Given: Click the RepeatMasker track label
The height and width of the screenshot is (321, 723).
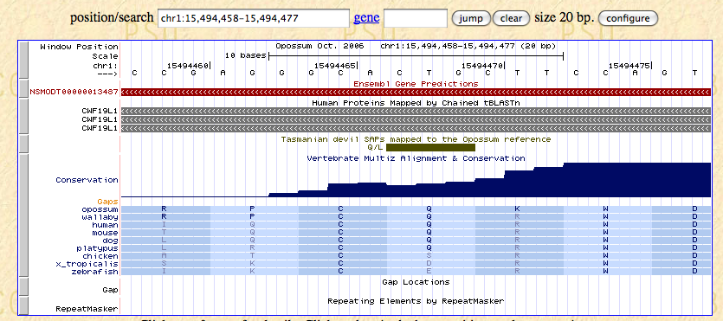Looking at the screenshot, I should [87, 309].
